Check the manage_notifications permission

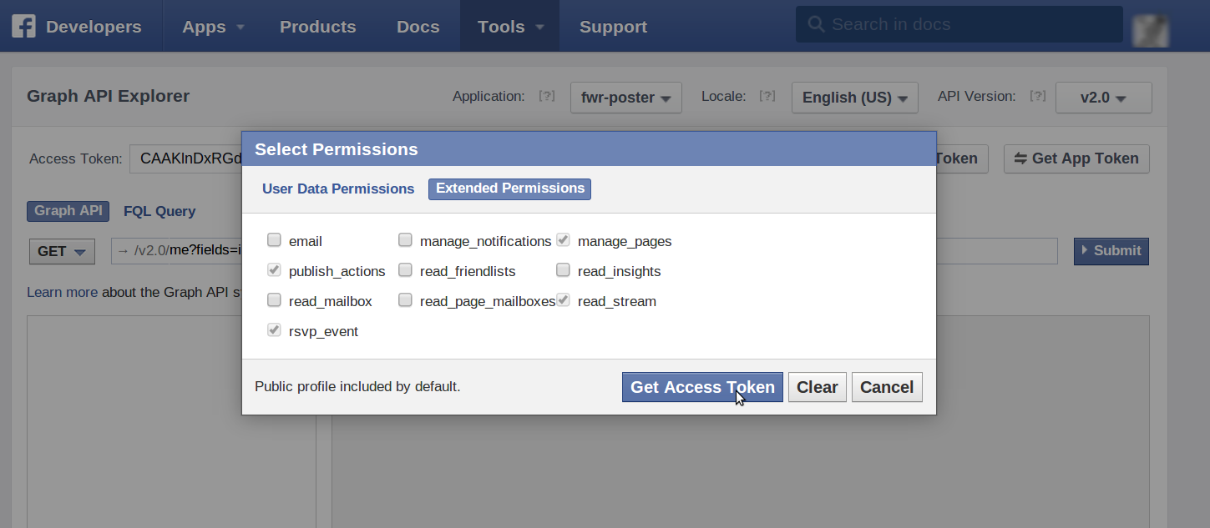pyautogui.click(x=405, y=240)
